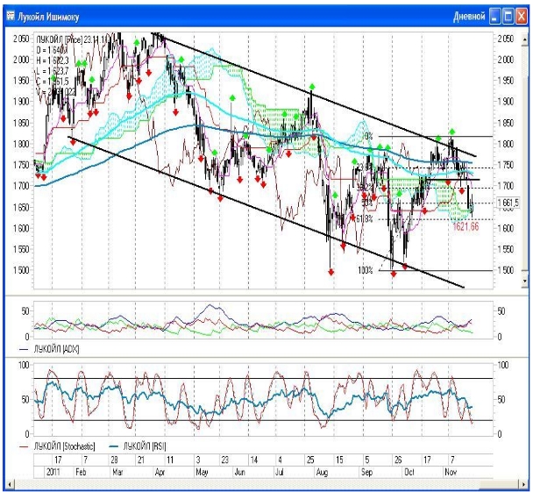Select the ЛУКОЙЛ [ADX] legend label
This screenshot has width=533, height=492.
point(56,349)
